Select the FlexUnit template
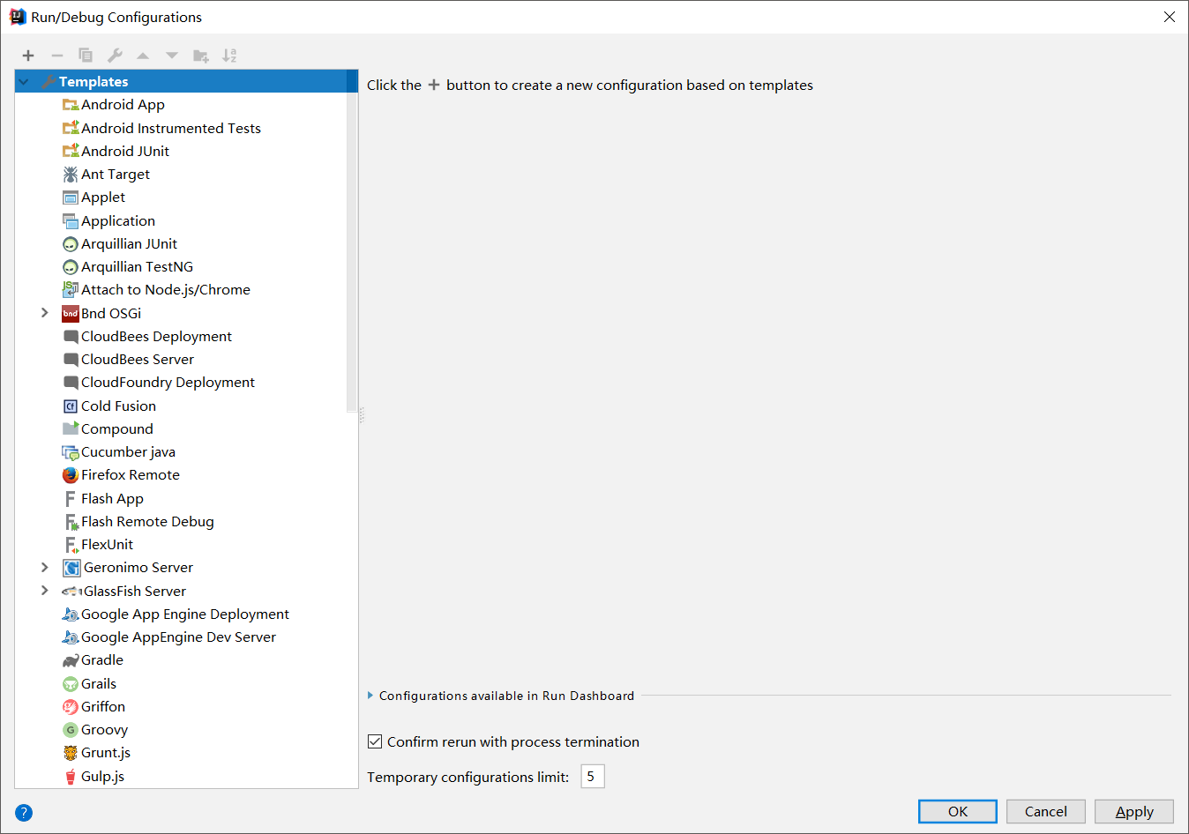The height and width of the screenshot is (834, 1189). click(107, 545)
